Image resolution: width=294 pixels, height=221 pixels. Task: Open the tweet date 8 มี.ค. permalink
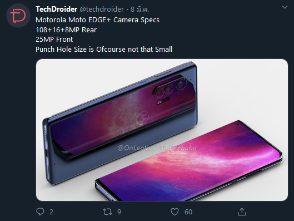[139, 9]
